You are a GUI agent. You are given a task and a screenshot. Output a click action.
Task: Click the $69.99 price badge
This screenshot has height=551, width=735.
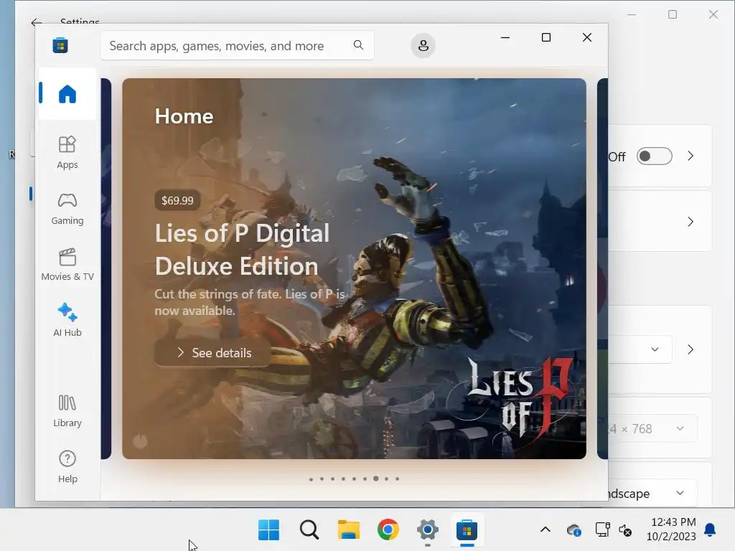(177, 201)
